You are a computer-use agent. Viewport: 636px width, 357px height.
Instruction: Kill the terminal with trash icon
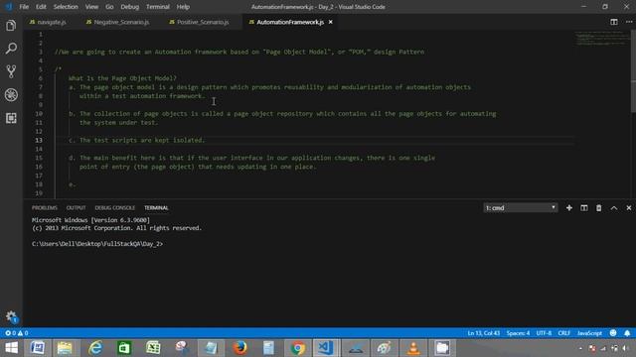coord(598,207)
